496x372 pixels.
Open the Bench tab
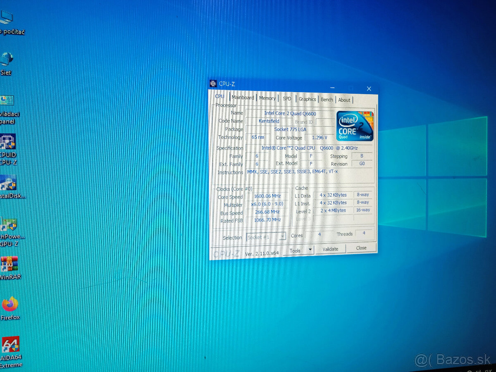[327, 99]
